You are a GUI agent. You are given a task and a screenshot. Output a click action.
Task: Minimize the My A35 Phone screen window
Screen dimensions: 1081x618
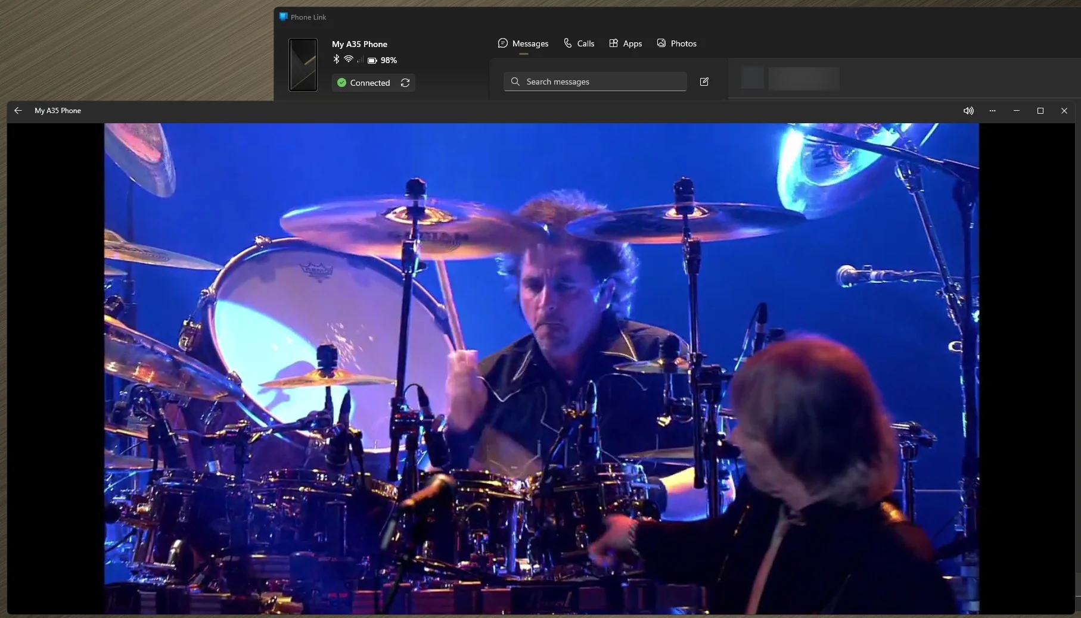(x=1017, y=111)
